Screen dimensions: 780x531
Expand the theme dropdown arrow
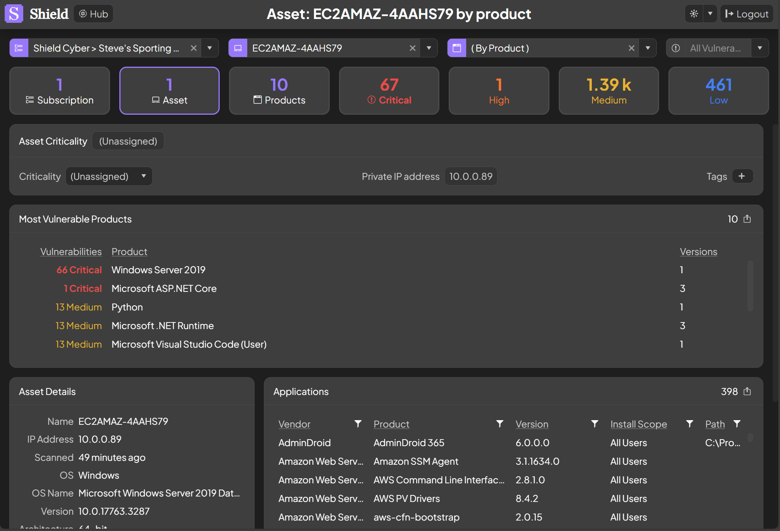pos(710,14)
